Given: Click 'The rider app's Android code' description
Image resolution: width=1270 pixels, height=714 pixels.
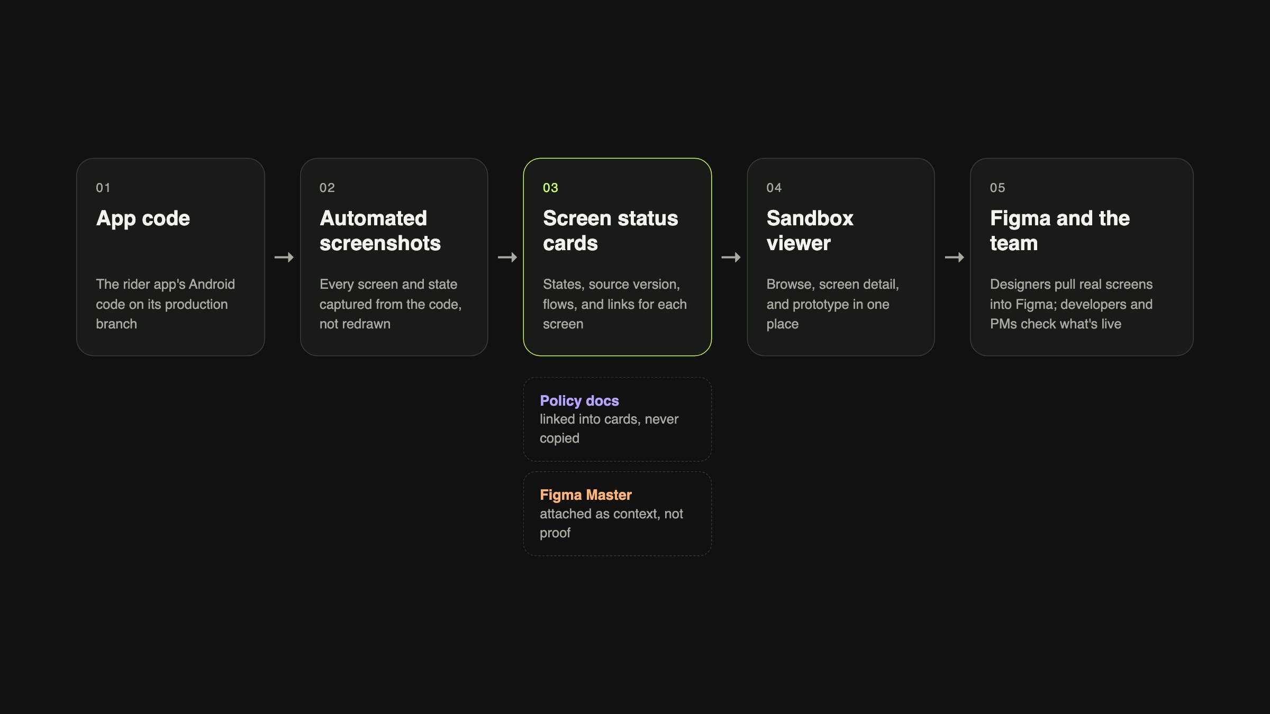Looking at the screenshot, I should coord(165,304).
